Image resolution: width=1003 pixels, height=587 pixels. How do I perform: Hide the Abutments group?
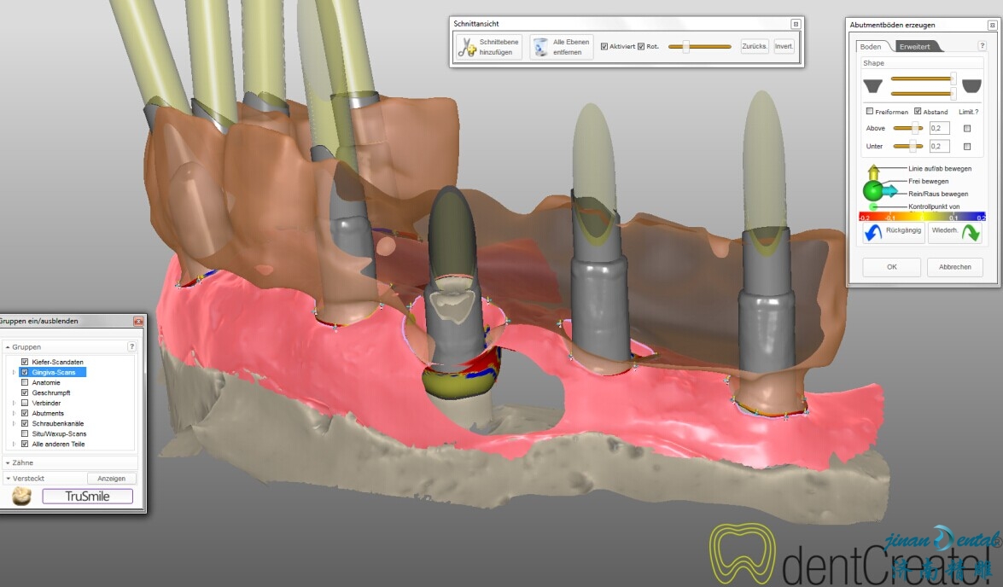24,413
